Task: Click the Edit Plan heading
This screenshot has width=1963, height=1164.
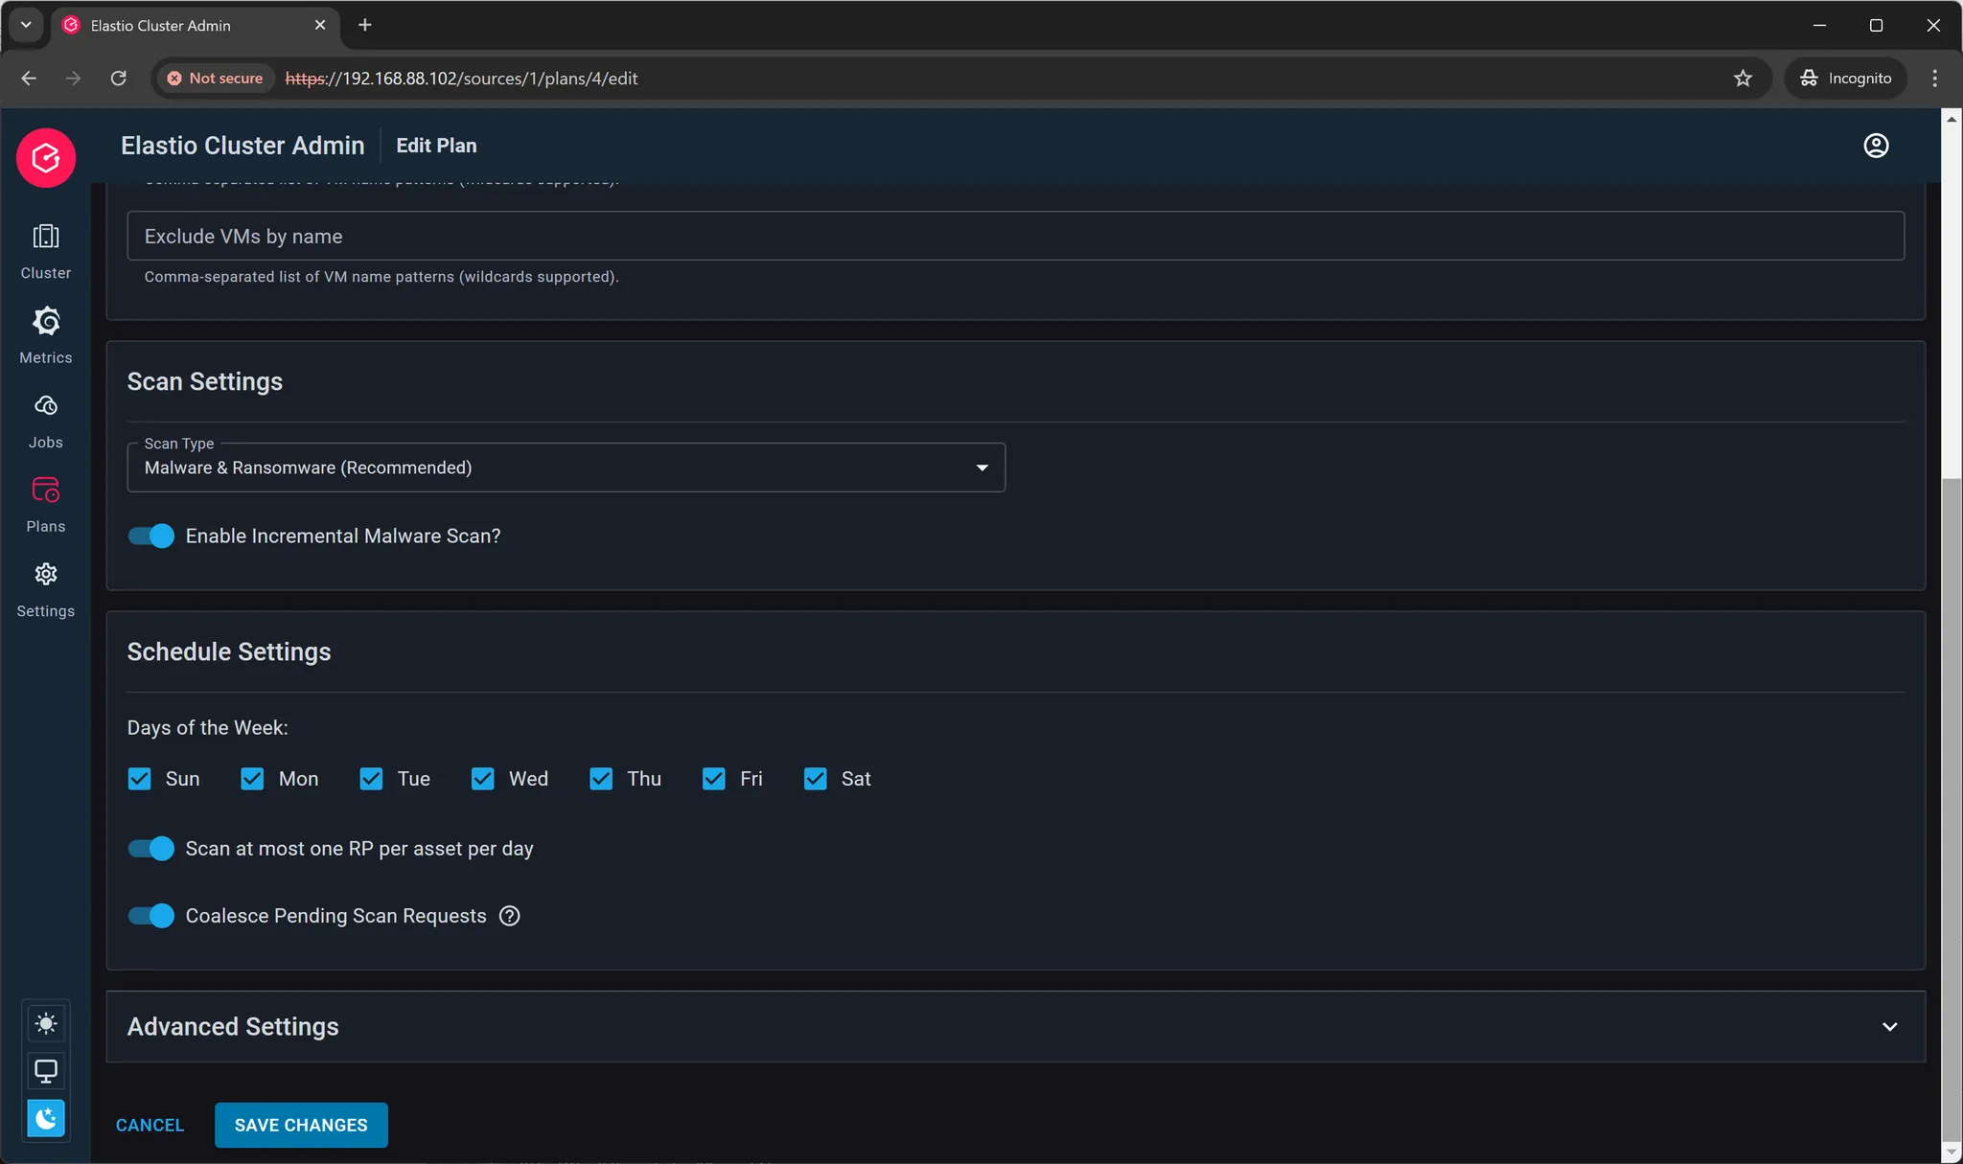Action: coord(436,146)
